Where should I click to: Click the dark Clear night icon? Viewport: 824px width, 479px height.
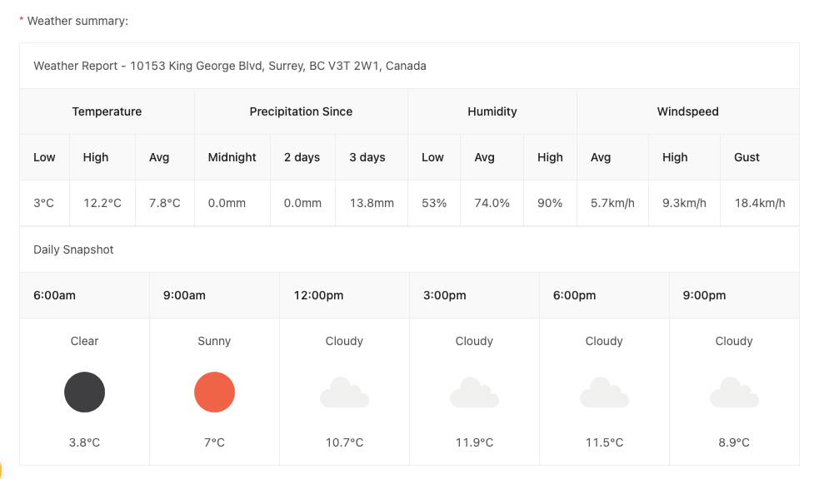(x=85, y=392)
